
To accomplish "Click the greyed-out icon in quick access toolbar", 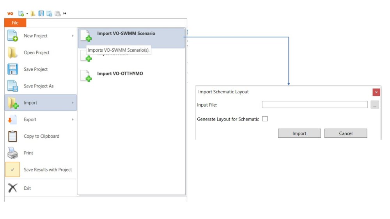I will tap(57, 13).
